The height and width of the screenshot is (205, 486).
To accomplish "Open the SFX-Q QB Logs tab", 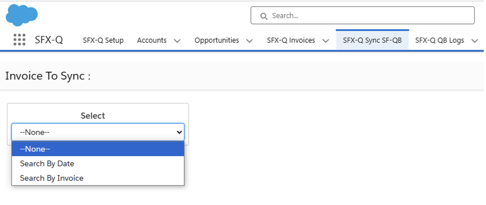I will click(x=439, y=40).
